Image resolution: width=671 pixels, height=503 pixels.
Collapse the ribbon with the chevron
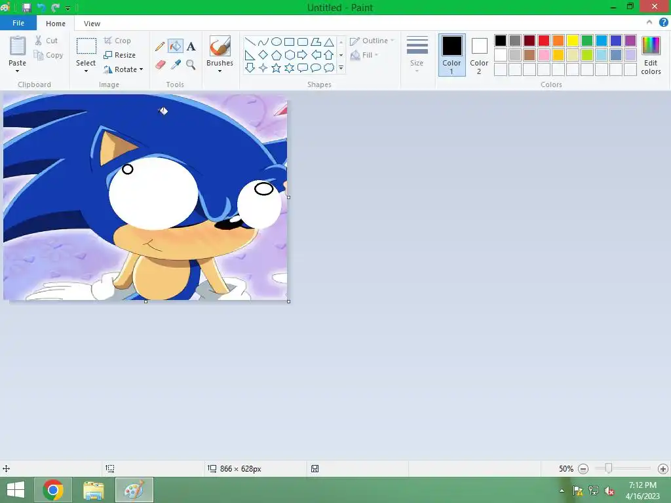point(649,23)
